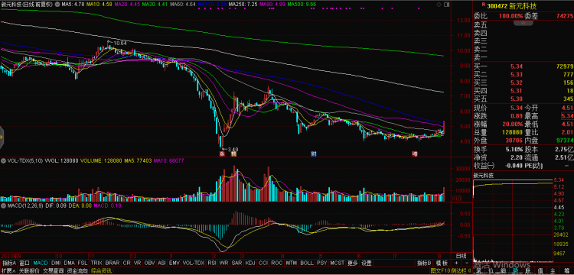
Task: Switch to the CR indicator
Action: (x=126, y=263)
